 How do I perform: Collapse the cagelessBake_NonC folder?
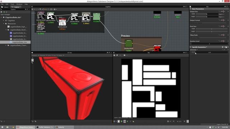point(6,30)
